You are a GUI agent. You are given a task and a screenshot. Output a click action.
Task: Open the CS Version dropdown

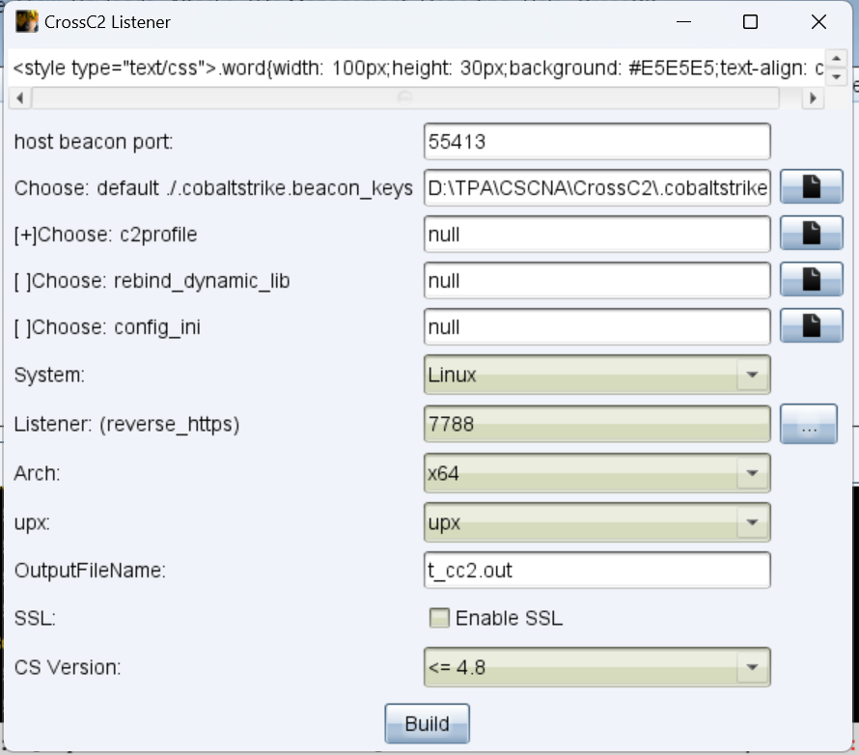pyautogui.click(x=749, y=666)
